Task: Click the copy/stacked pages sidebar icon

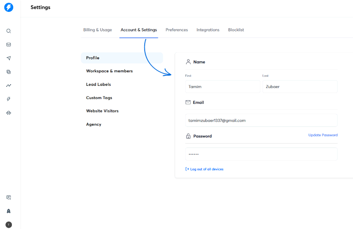Action: [8, 72]
